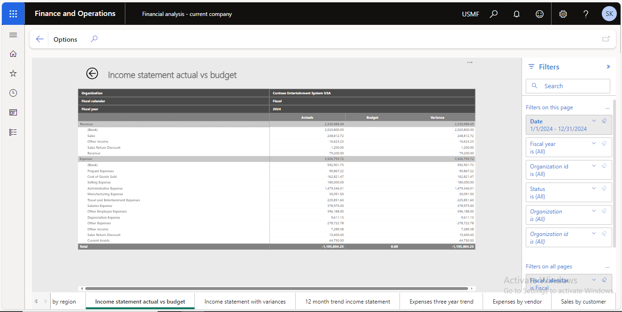The height and width of the screenshot is (312, 622).
Task: Click the feedback smiley icon
Action: [x=539, y=14]
